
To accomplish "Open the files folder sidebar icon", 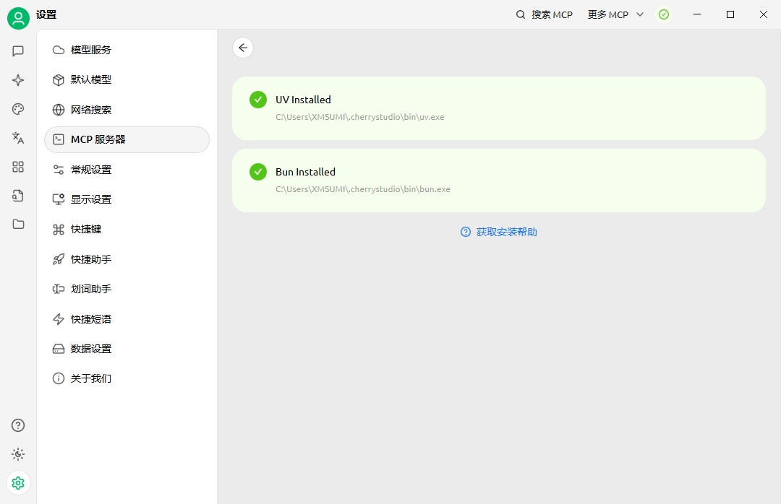I will click(18, 225).
